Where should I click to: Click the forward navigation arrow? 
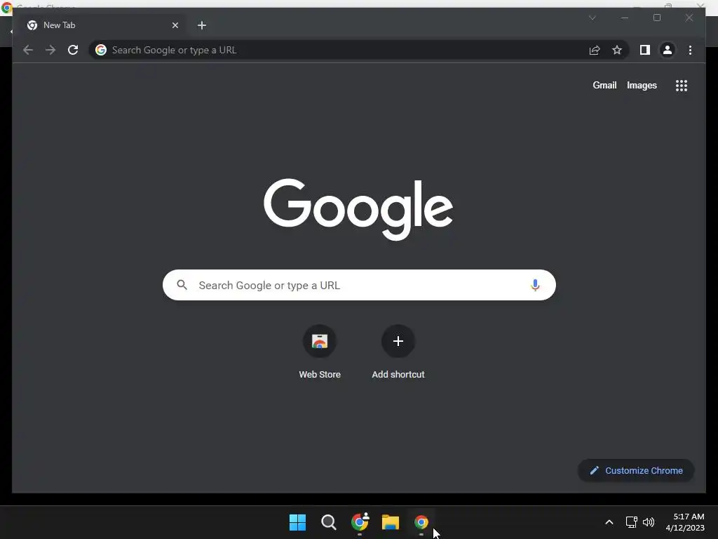tap(50, 50)
